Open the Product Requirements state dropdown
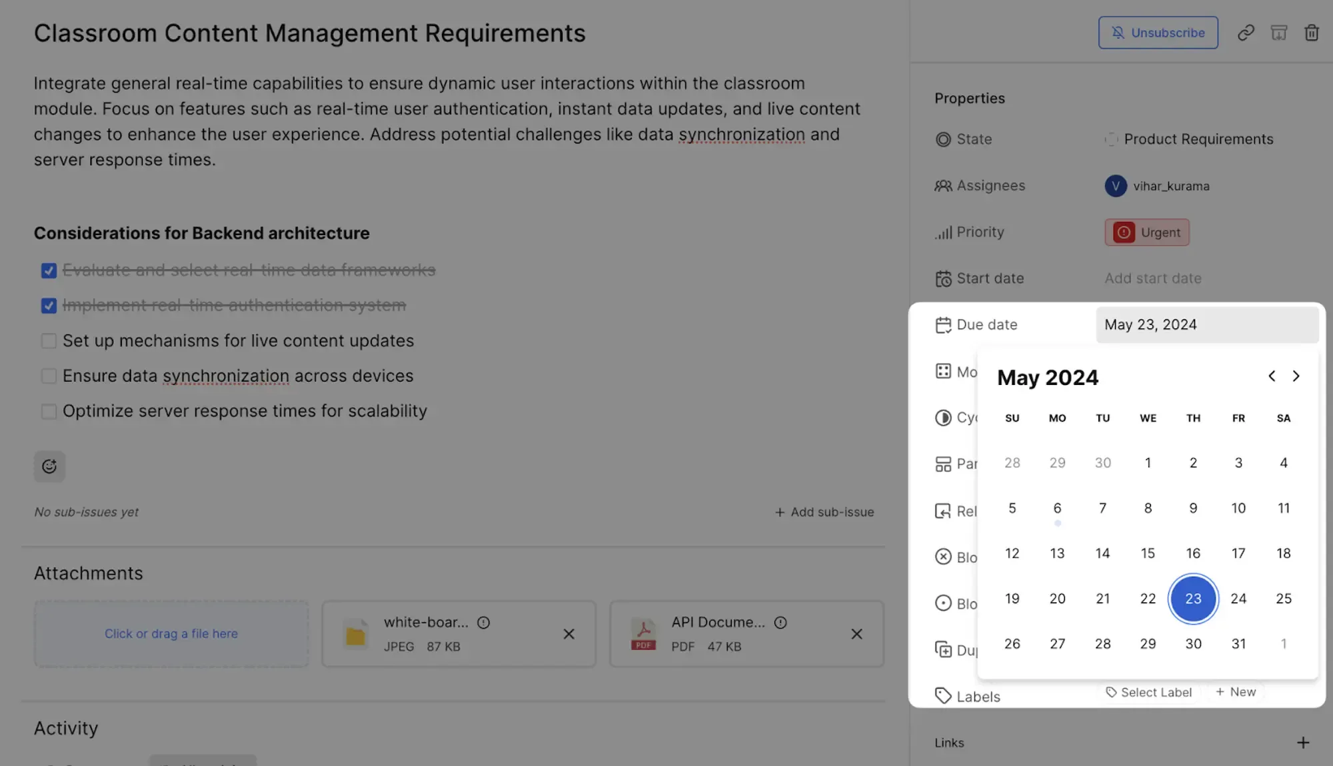The height and width of the screenshot is (766, 1333). pyautogui.click(x=1189, y=139)
